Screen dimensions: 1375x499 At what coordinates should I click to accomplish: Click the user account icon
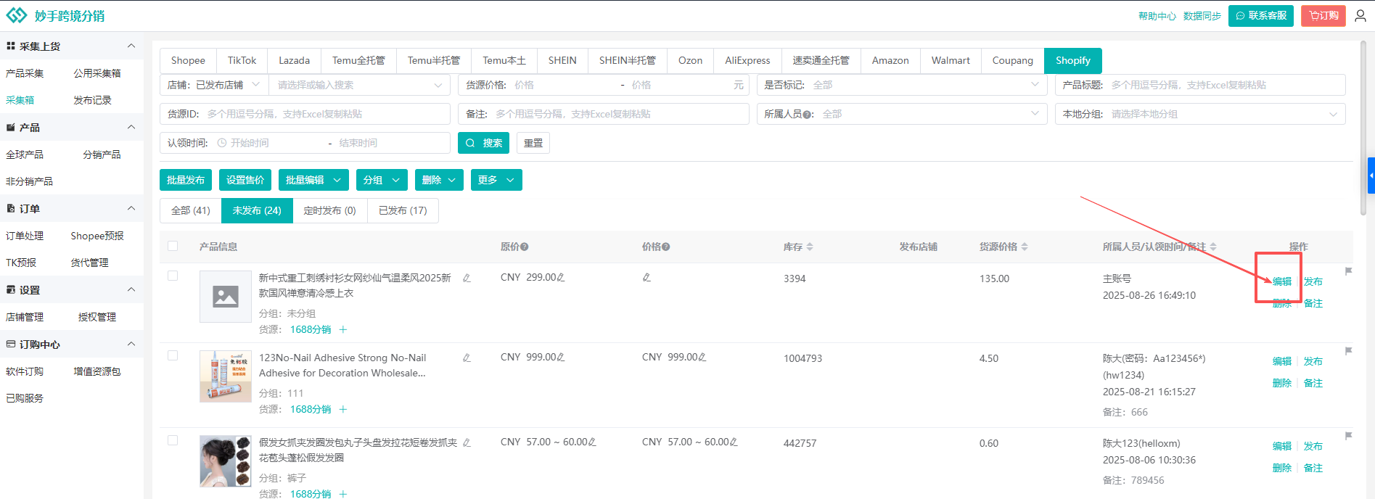pyautogui.click(x=1360, y=16)
